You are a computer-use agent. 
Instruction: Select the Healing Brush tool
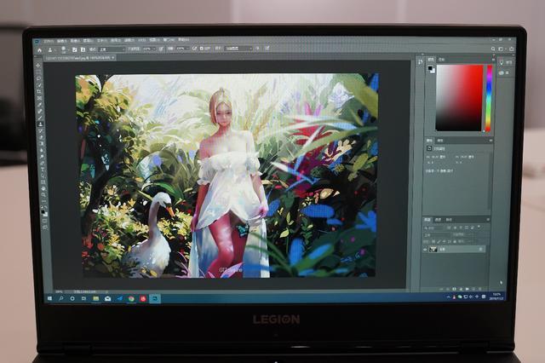(x=40, y=112)
